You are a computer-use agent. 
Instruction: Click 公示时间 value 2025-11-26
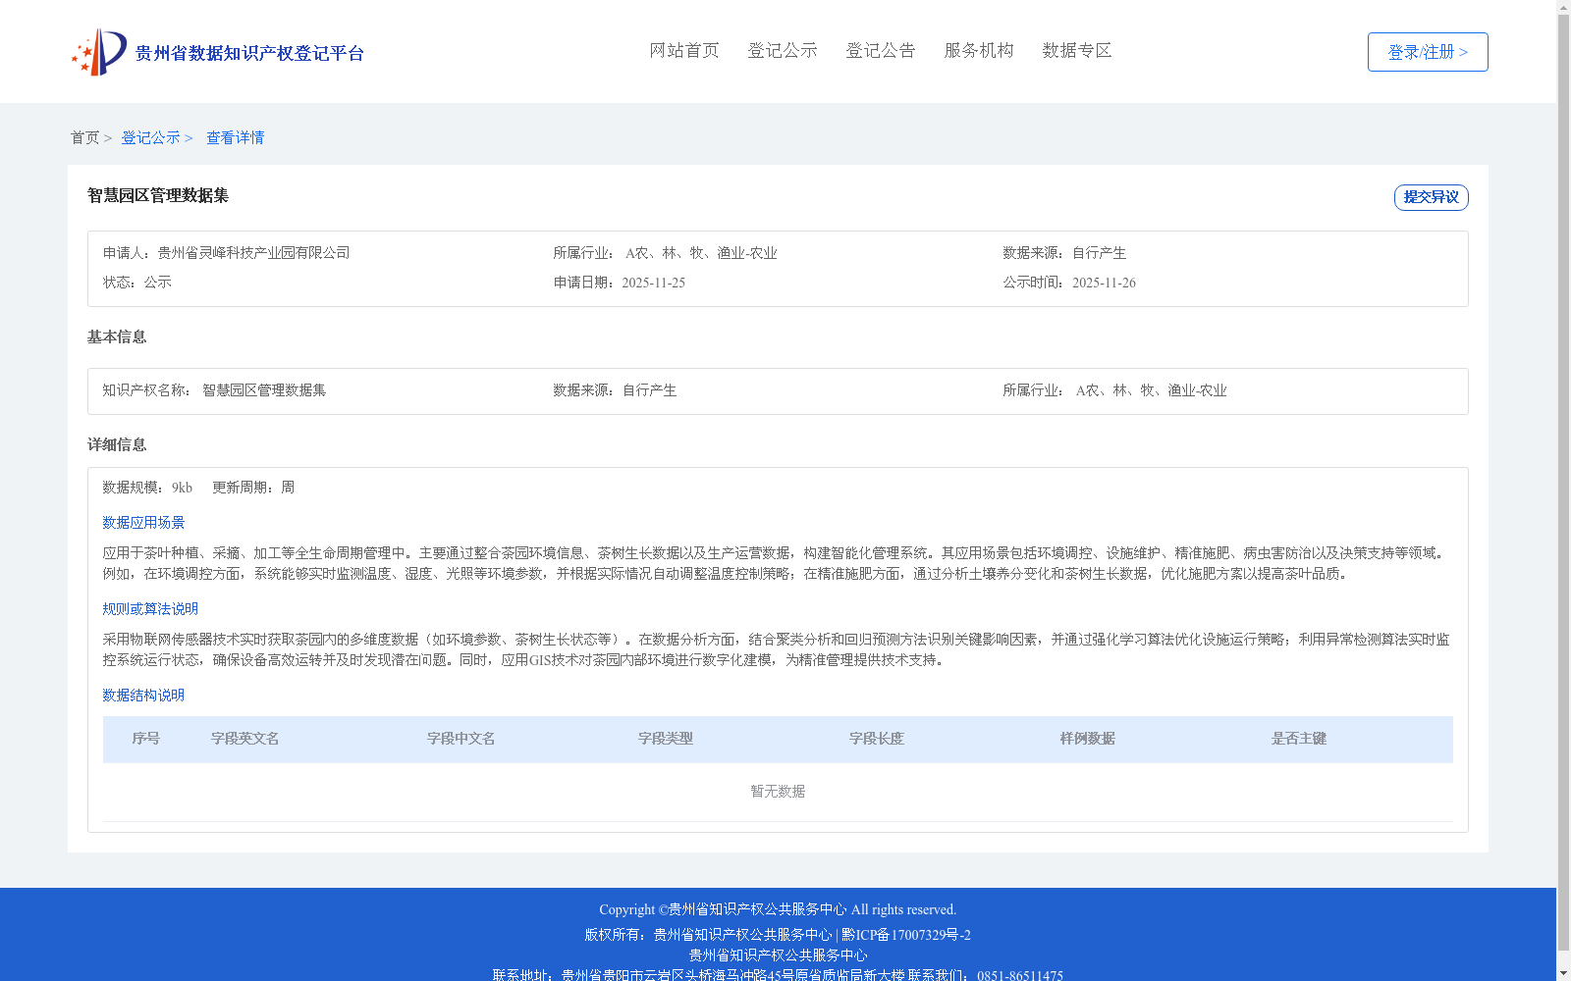(x=1104, y=283)
